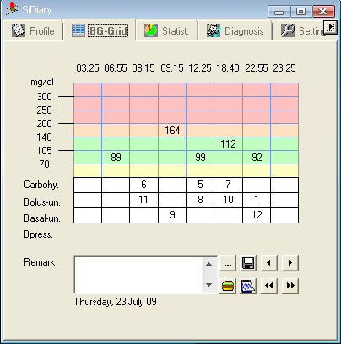This screenshot has height=344, width=341.
Task: Click the red zone cell under 03:25
Action: pos(88,104)
